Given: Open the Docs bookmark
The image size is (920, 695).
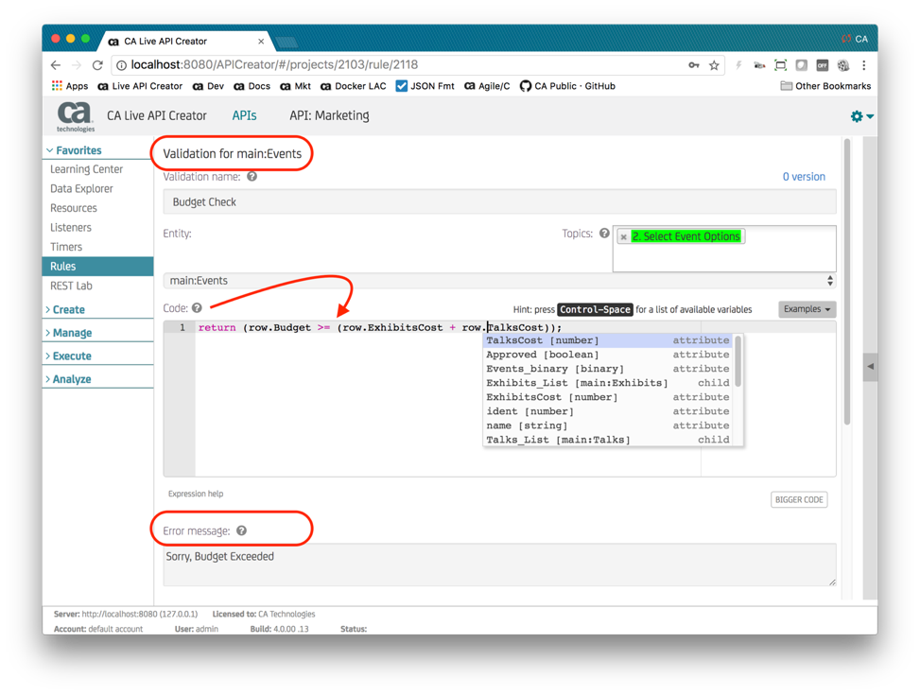Looking at the screenshot, I should [x=252, y=86].
